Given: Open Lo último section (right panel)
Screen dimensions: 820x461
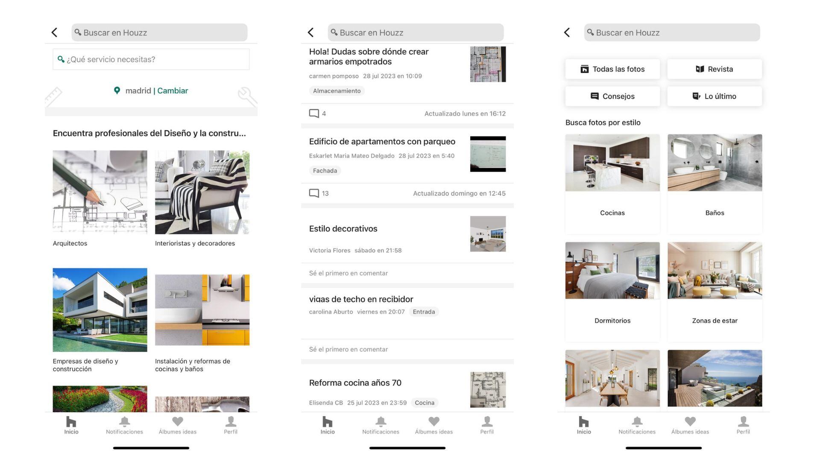Looking at the screenshot, I should point(715,96).
